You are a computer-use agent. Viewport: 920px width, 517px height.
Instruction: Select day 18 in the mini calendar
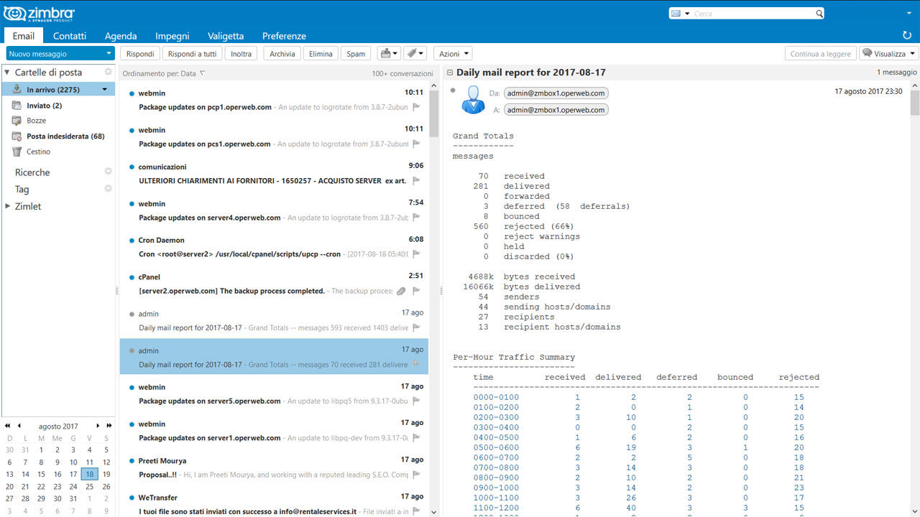click(90, 474)
